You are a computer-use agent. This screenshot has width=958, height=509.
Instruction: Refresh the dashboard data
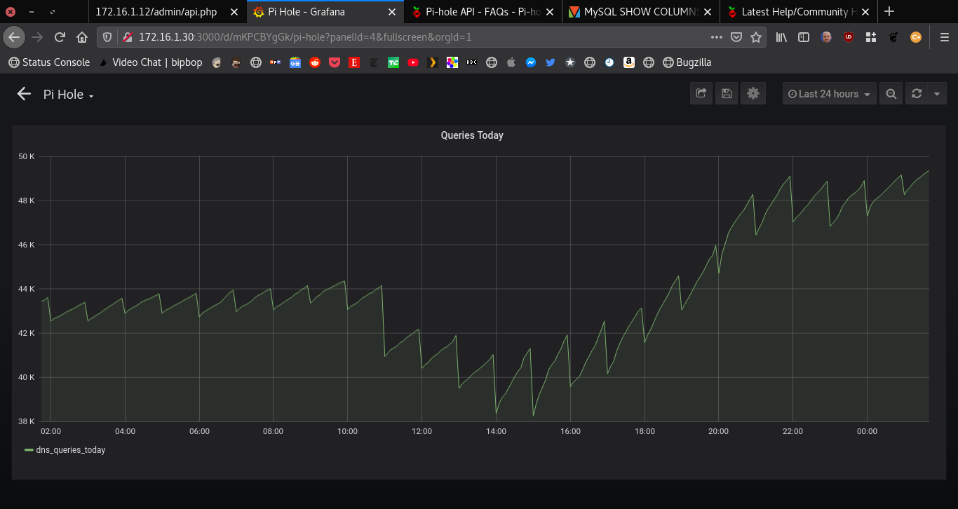(x=917, y=93)
